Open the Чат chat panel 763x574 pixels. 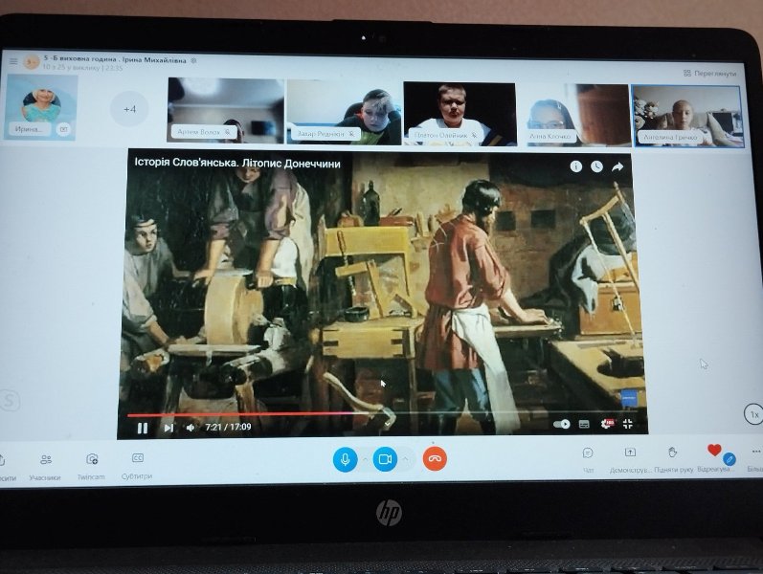[588, 453]
